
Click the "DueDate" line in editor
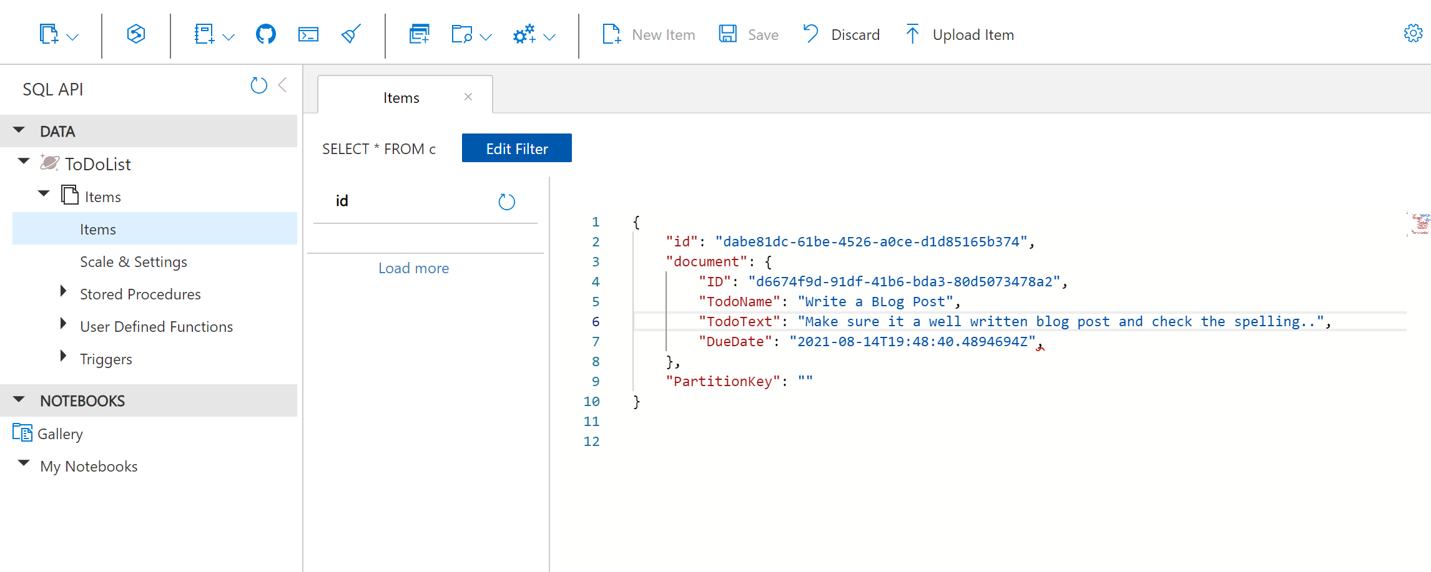pyautogui.click(x=870, y=341)
